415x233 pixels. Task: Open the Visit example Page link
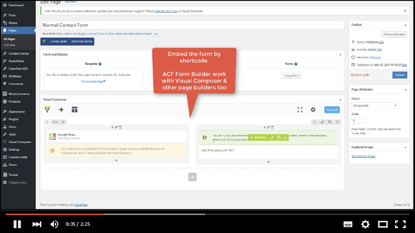point(93,82)
